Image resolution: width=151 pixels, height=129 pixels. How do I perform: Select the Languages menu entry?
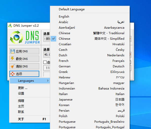pos(30,81)
